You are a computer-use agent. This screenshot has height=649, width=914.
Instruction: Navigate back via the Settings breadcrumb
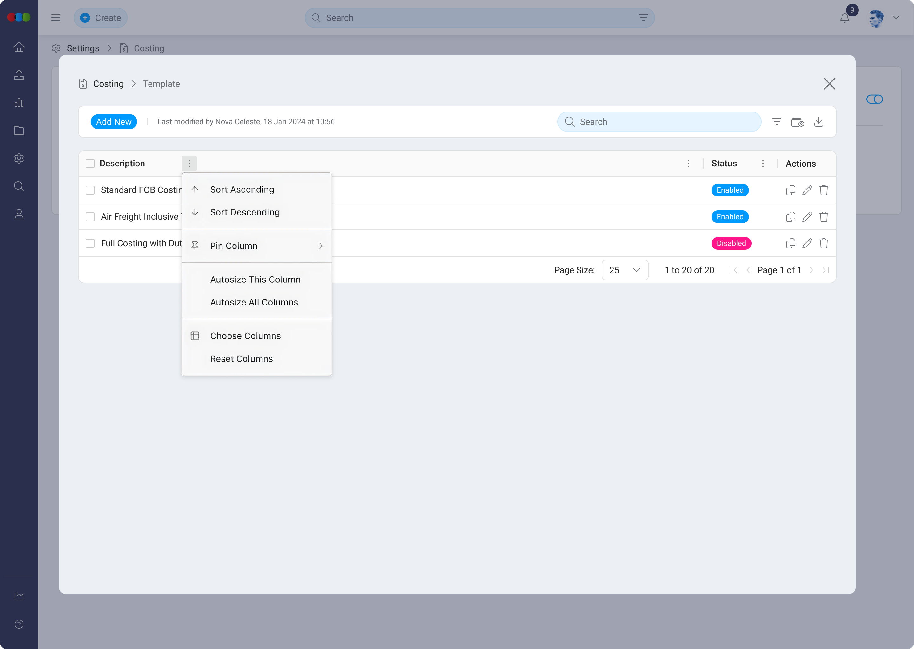(x=83, y=48)
